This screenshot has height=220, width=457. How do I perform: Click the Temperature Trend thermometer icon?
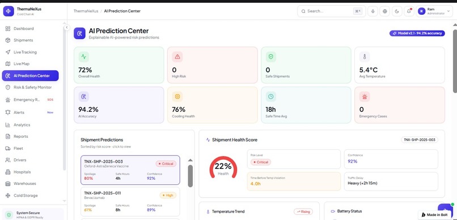pos(208,211)
